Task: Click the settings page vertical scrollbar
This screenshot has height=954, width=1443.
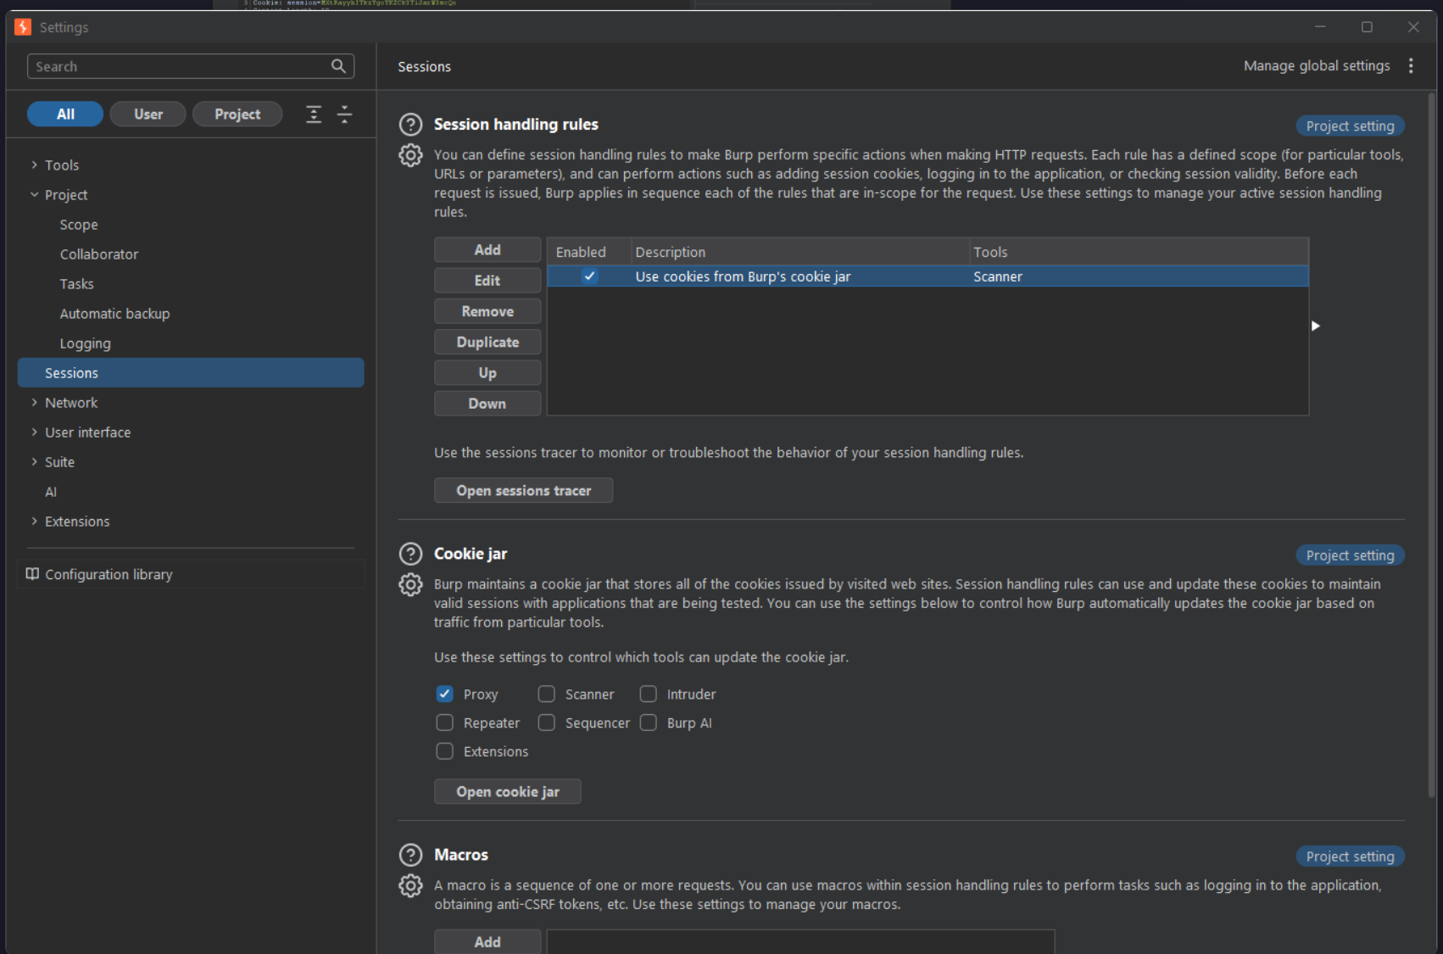Action: point(1431,445)
